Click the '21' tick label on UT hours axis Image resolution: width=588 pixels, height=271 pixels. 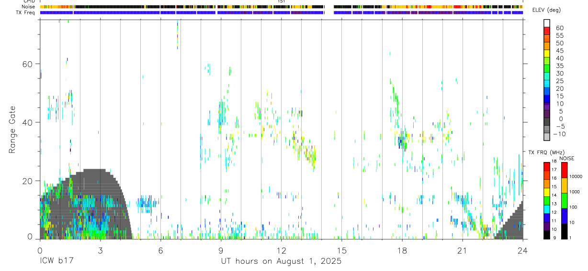(x=462, y=250)
